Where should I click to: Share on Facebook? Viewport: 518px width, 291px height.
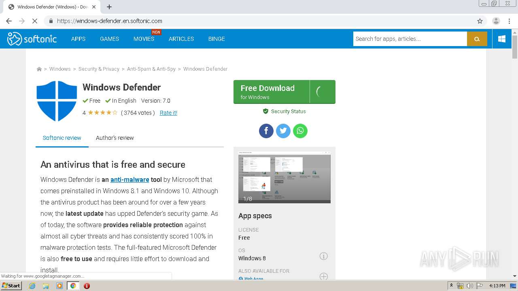266,131
